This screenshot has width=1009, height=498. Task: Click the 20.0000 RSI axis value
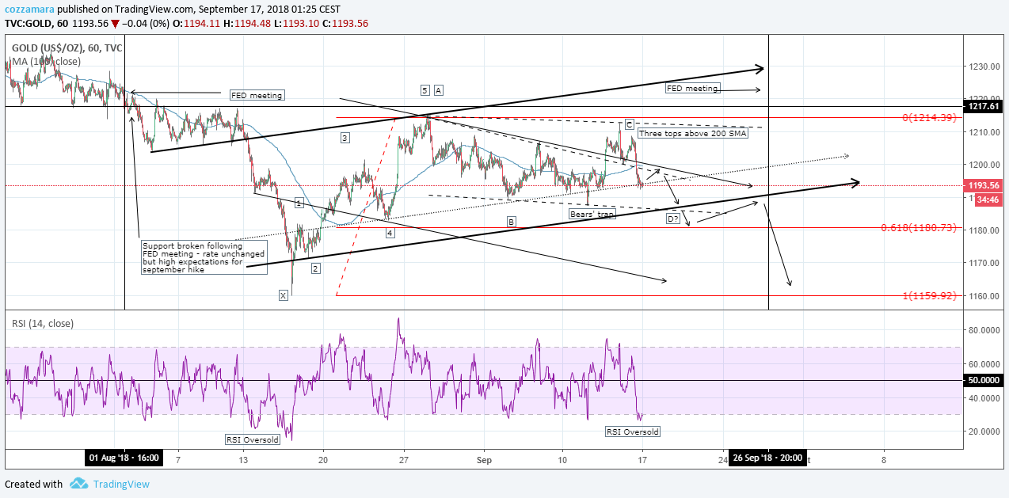(x=984, y=431)
